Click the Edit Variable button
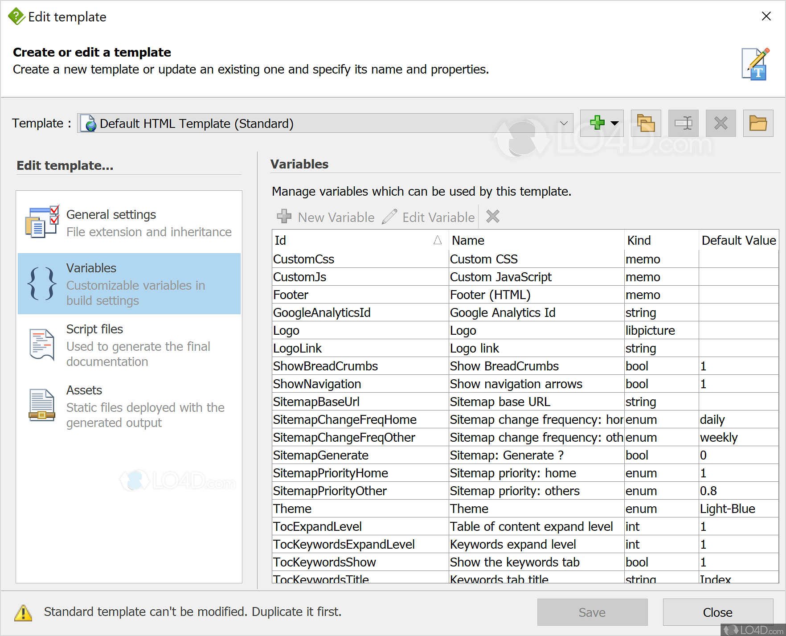 tap(429, 217)
